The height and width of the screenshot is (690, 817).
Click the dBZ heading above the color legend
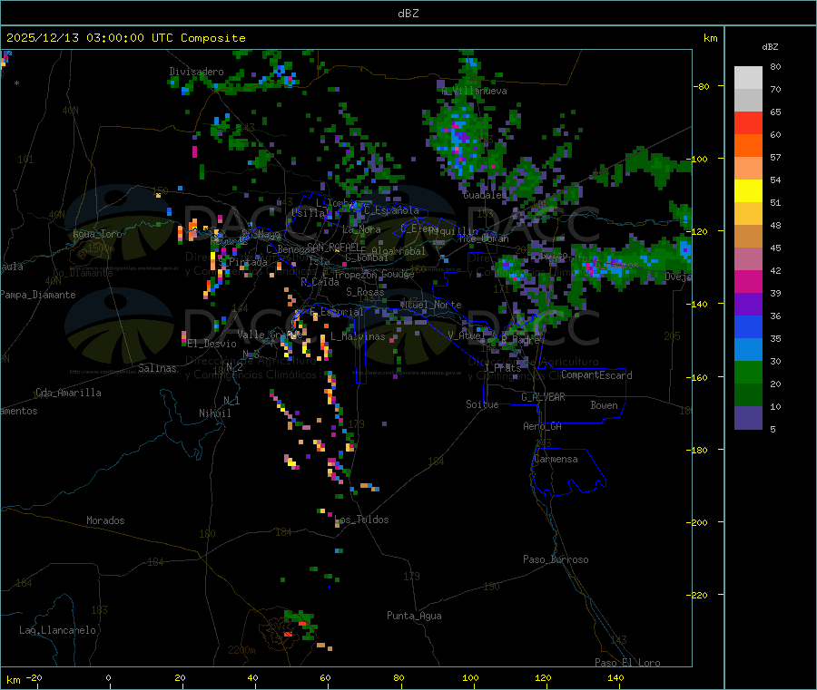(x=770, y=47)
